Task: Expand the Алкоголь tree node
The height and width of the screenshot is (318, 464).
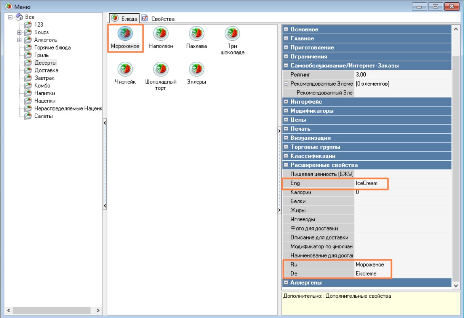Action: tap(19, 40)
